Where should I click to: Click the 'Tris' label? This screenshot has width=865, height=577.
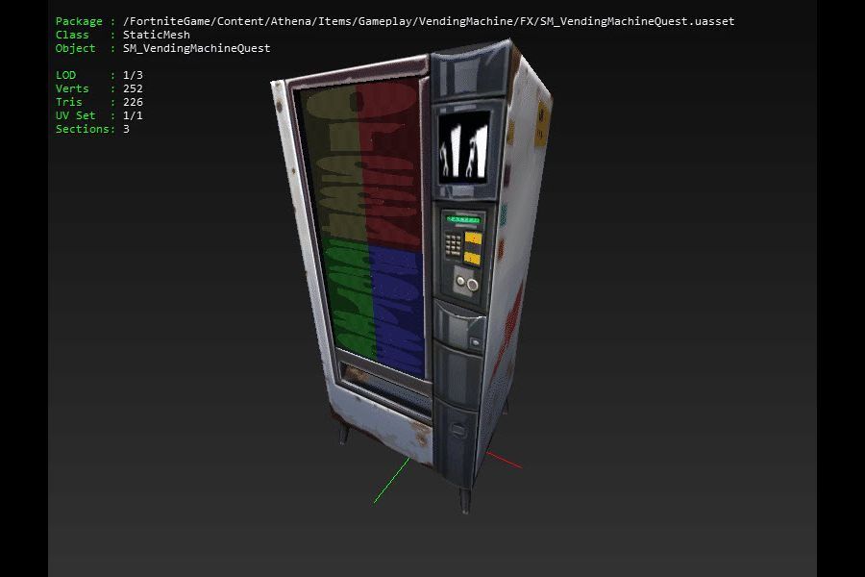[x=69, y=102]
